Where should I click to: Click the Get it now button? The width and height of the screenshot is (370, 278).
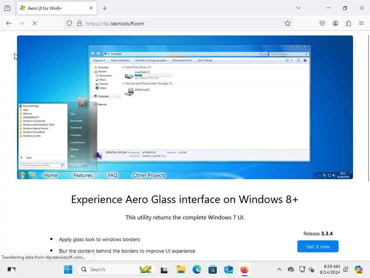pos(318,246)
